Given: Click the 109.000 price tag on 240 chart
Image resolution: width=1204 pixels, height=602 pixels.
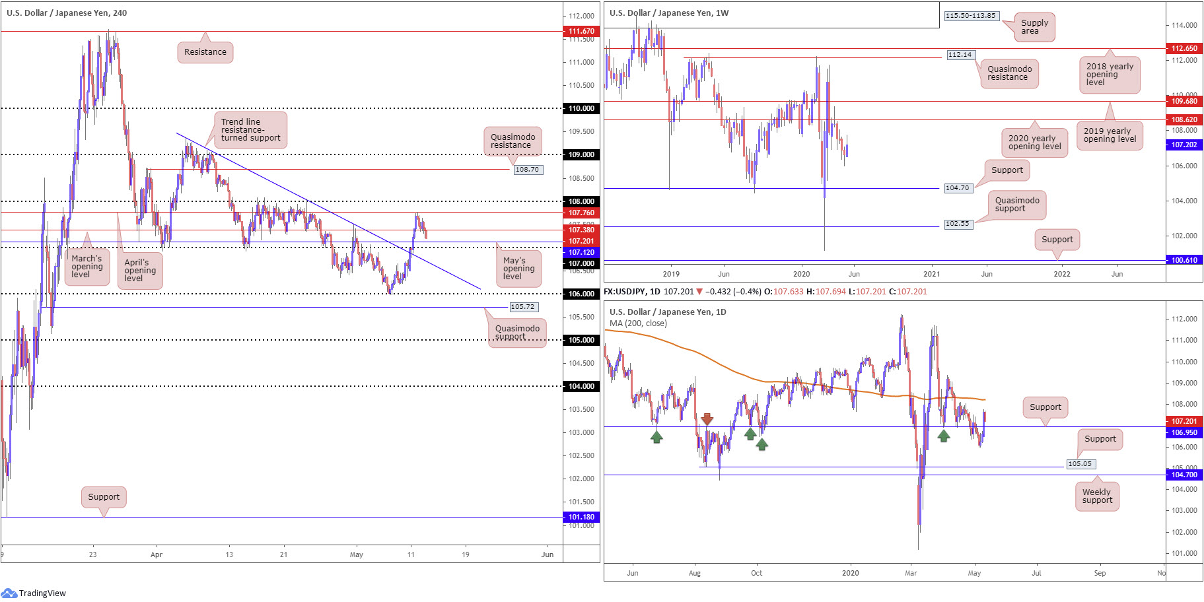Looking at the screenshot, I should [581, 154].
